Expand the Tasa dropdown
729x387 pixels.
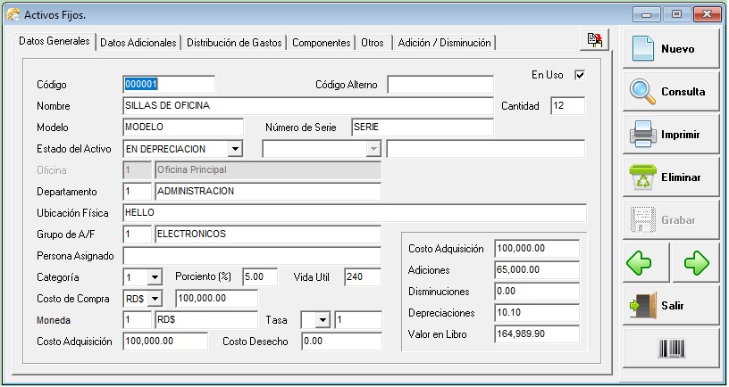pyautogui.click(x=321, y=320)
